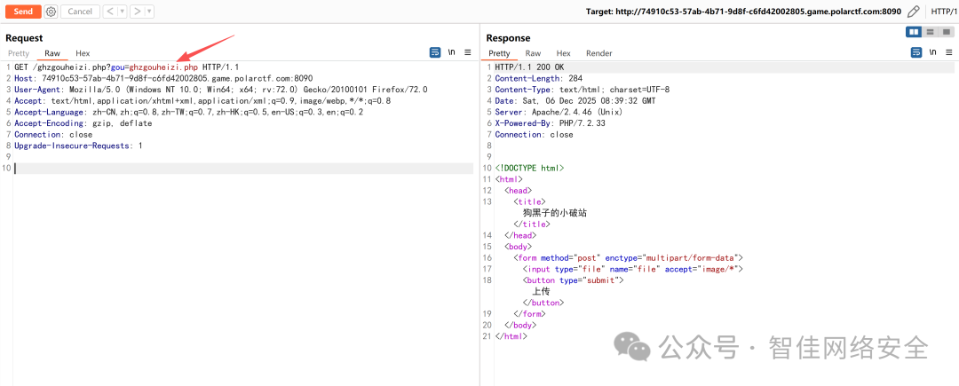Switch to stacked horizontal layout icon
The image size is (959, 386).
[x=930, y=32]
